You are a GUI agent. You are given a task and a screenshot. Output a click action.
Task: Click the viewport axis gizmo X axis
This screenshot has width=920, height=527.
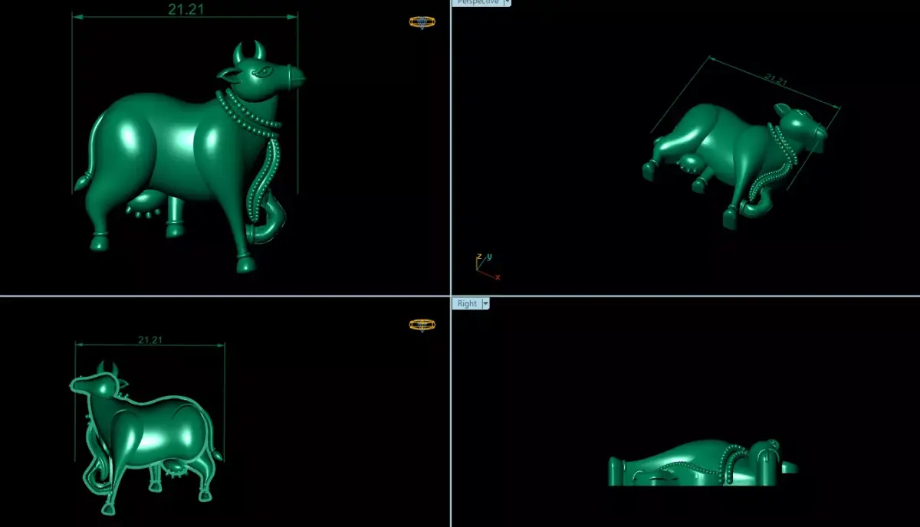[x=497, y=277]
